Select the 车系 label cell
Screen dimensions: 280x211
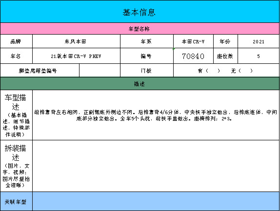pyautogui.click(x=147, y=41)
